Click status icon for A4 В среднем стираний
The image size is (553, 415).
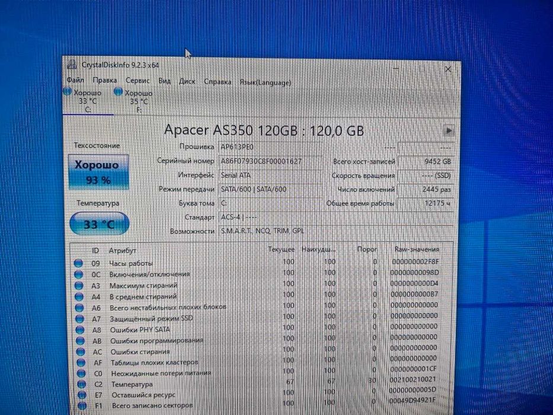point(79,296)
